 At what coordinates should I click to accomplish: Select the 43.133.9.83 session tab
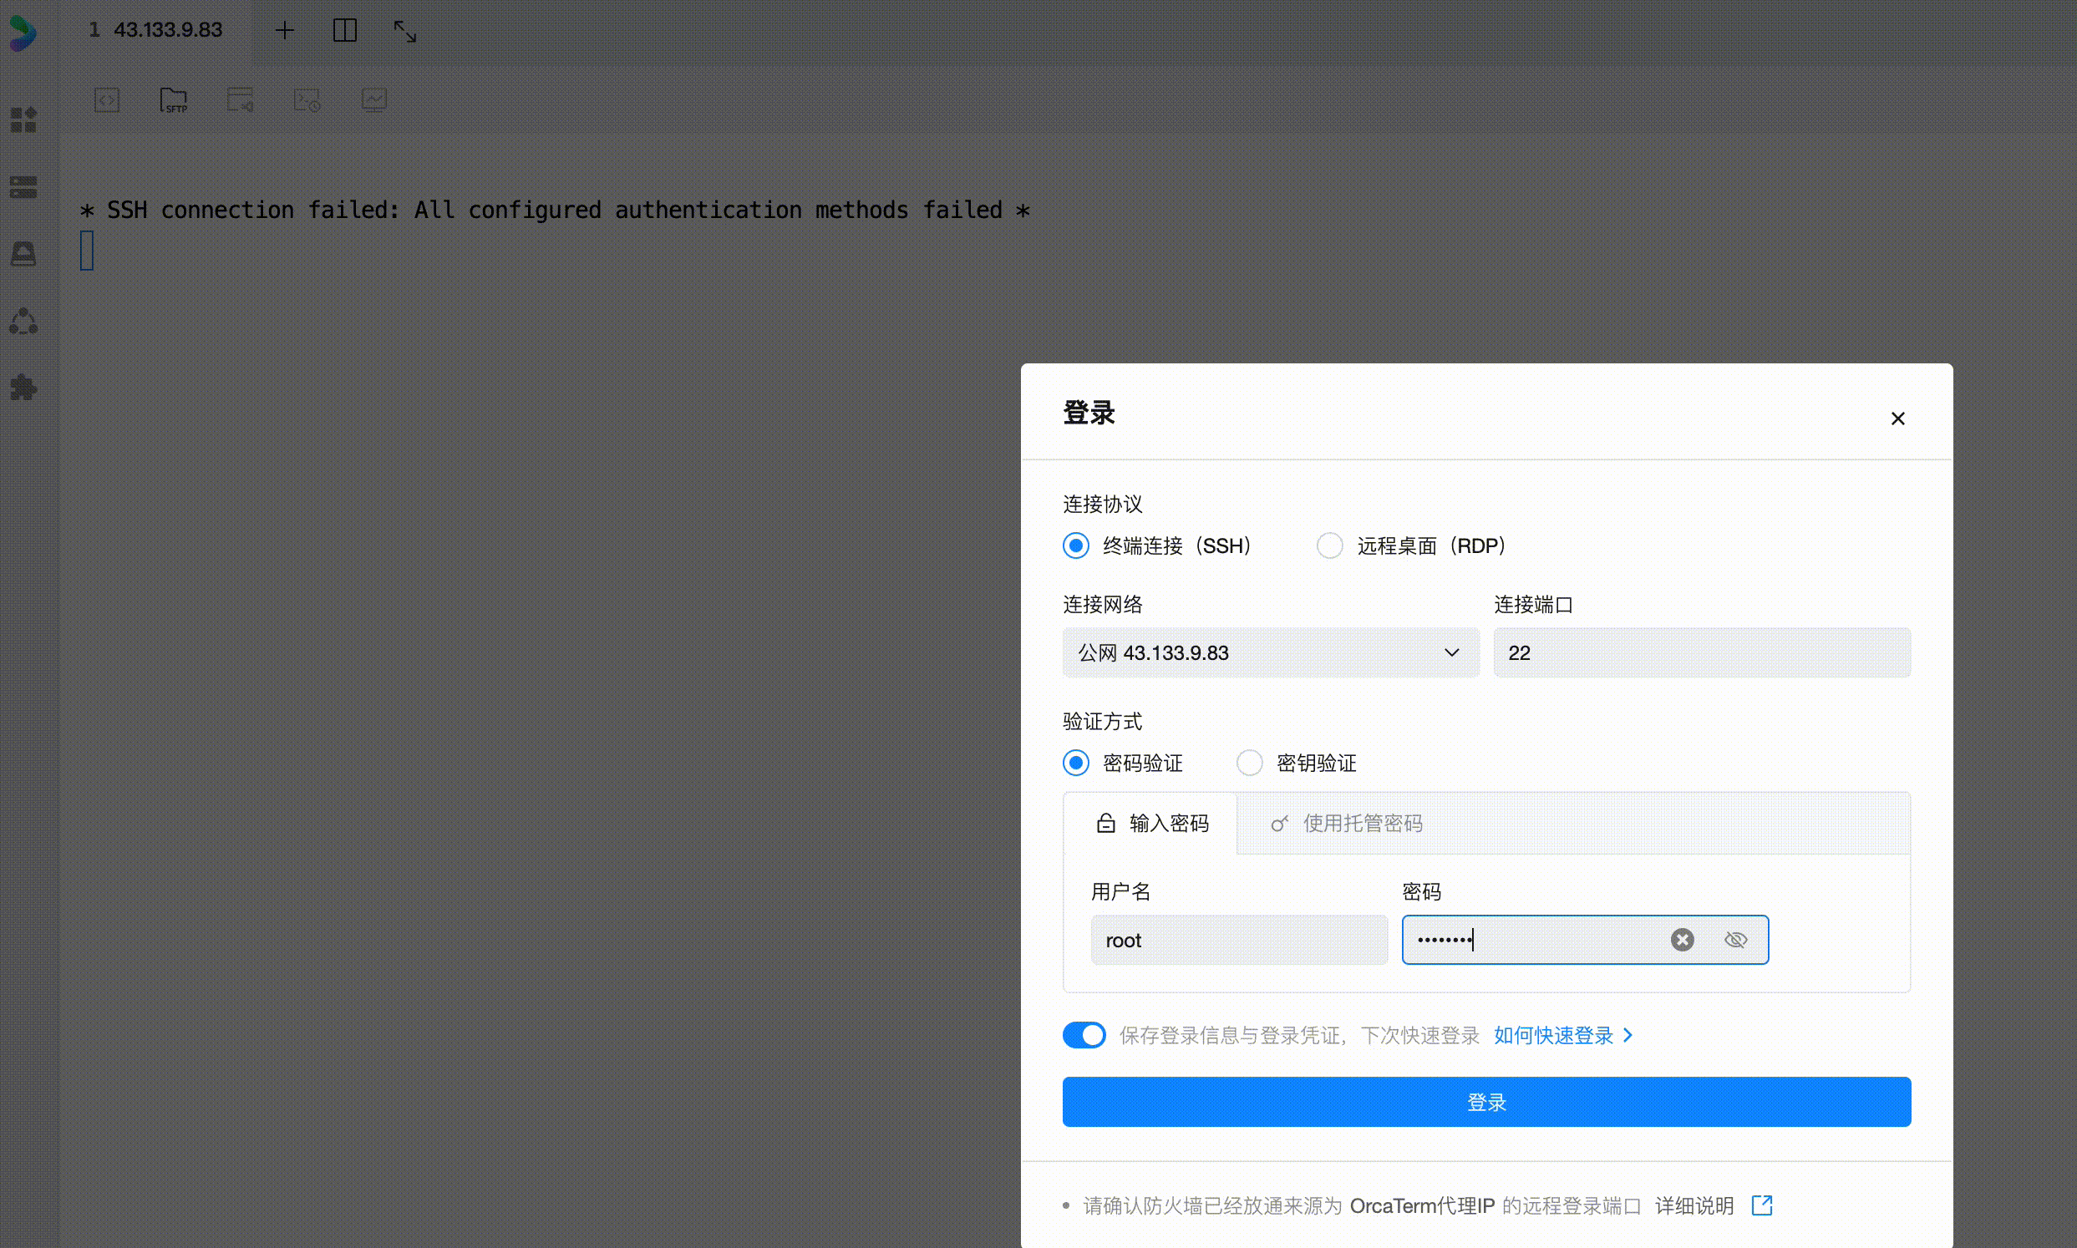pos(156,30)
